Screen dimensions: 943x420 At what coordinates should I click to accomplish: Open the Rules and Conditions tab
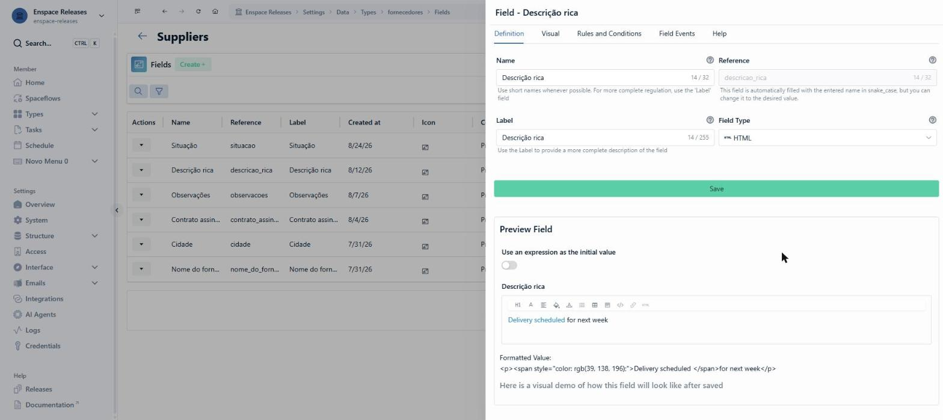(609, 34)
